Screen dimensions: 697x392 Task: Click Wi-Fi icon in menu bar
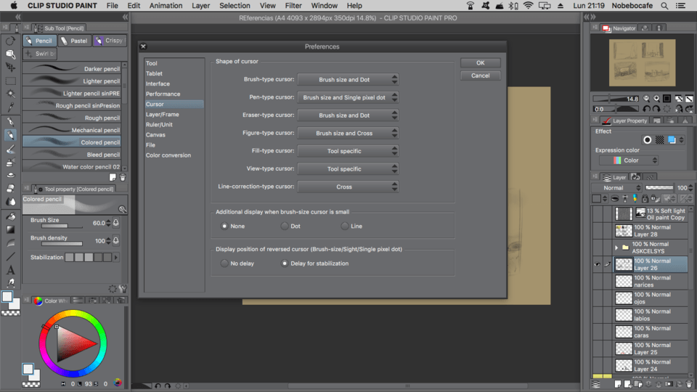(x=528, y=6)
